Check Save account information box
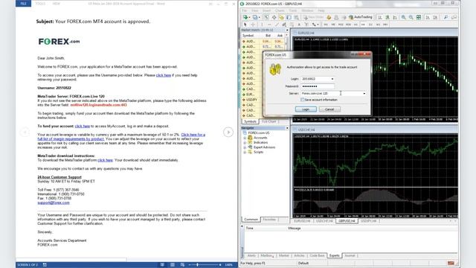 303,100
